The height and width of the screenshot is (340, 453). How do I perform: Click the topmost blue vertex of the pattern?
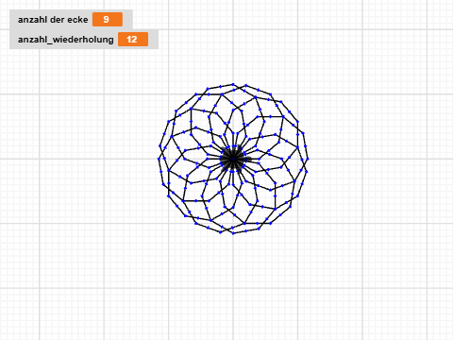click(x=233, y=84)
